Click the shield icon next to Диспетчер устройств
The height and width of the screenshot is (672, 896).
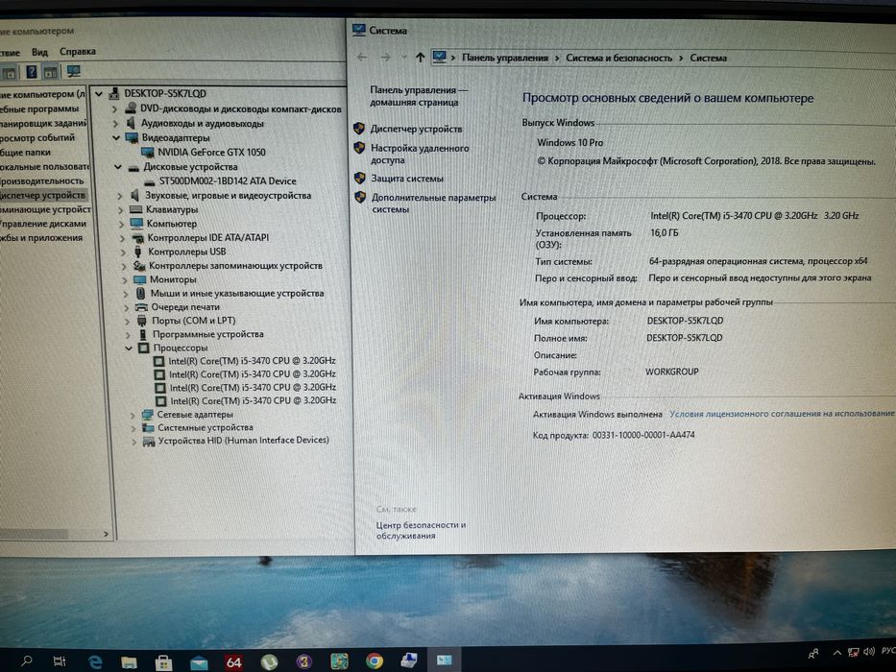coord(359,129)
